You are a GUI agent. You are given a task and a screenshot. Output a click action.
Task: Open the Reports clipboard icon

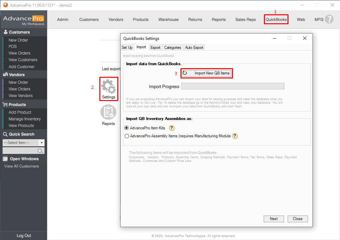[108, 112]
